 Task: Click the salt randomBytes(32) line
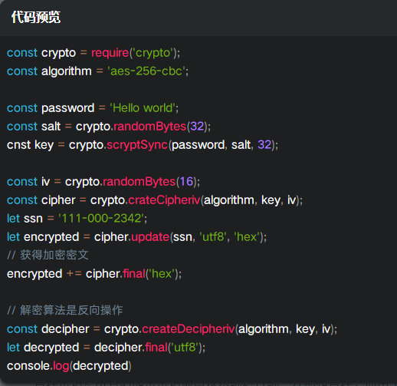[x=109, y=127]
